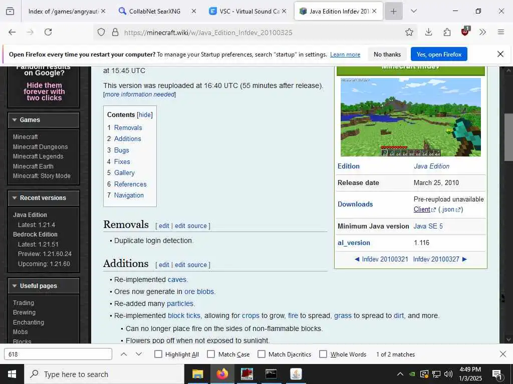Open a new tab with the plus button

click(394, 11)
